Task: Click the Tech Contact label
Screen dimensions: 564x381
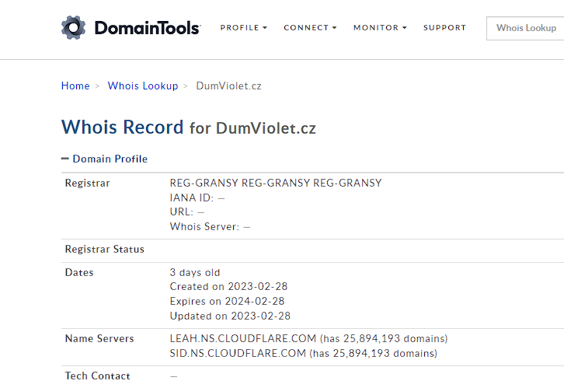Action: 97,376
